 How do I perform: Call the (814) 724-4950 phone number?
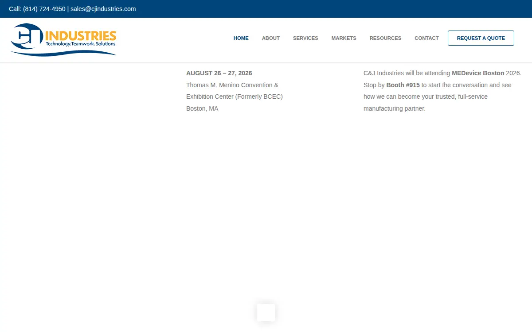44,9
